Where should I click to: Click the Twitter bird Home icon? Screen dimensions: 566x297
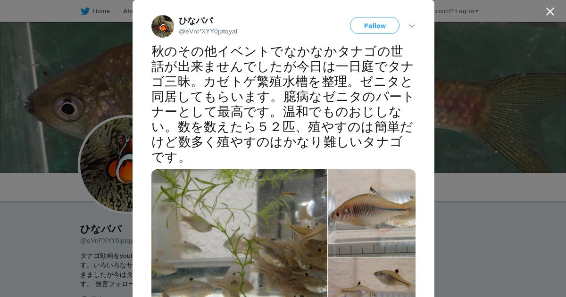click(x=85, y=11)
